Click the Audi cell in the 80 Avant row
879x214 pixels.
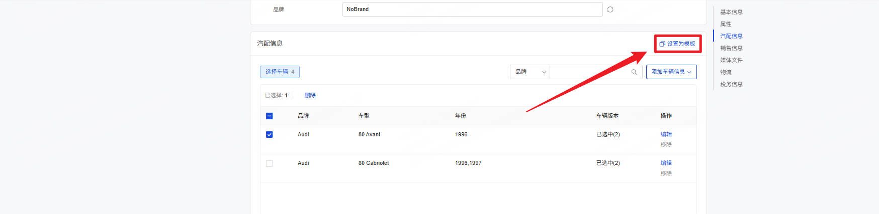pyautogui.click(x=303, y=134)
